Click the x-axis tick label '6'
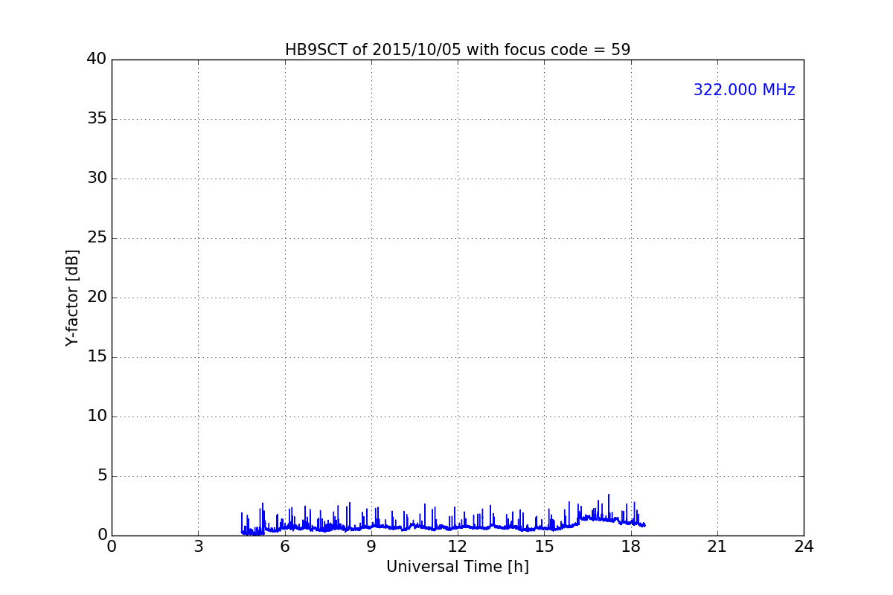 coord(285,547)
